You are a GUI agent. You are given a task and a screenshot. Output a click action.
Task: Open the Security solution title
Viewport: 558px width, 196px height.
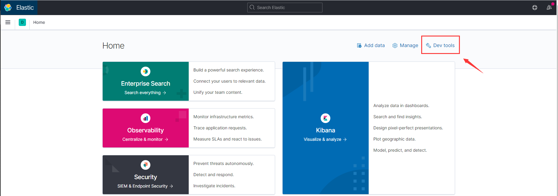146,177
